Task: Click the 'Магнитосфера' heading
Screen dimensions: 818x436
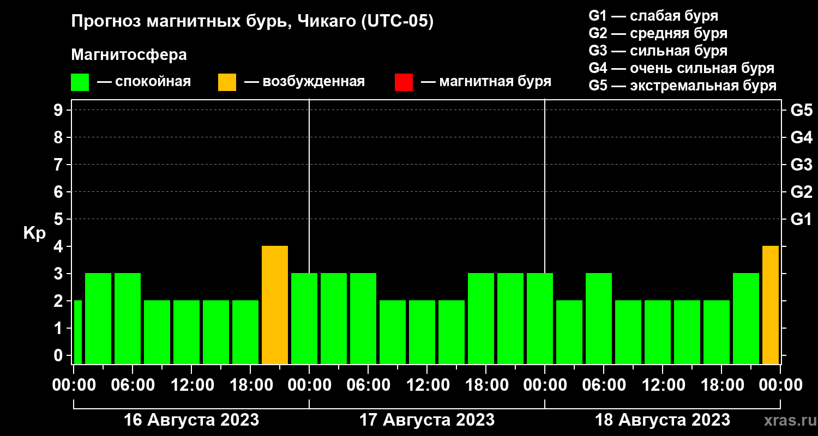Action: pos(129,55)
